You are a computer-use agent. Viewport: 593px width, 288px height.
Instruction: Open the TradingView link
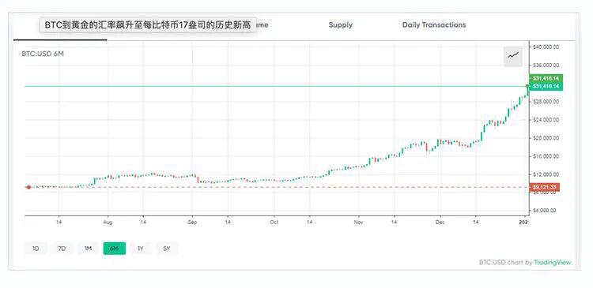click(x=552, y=262)
